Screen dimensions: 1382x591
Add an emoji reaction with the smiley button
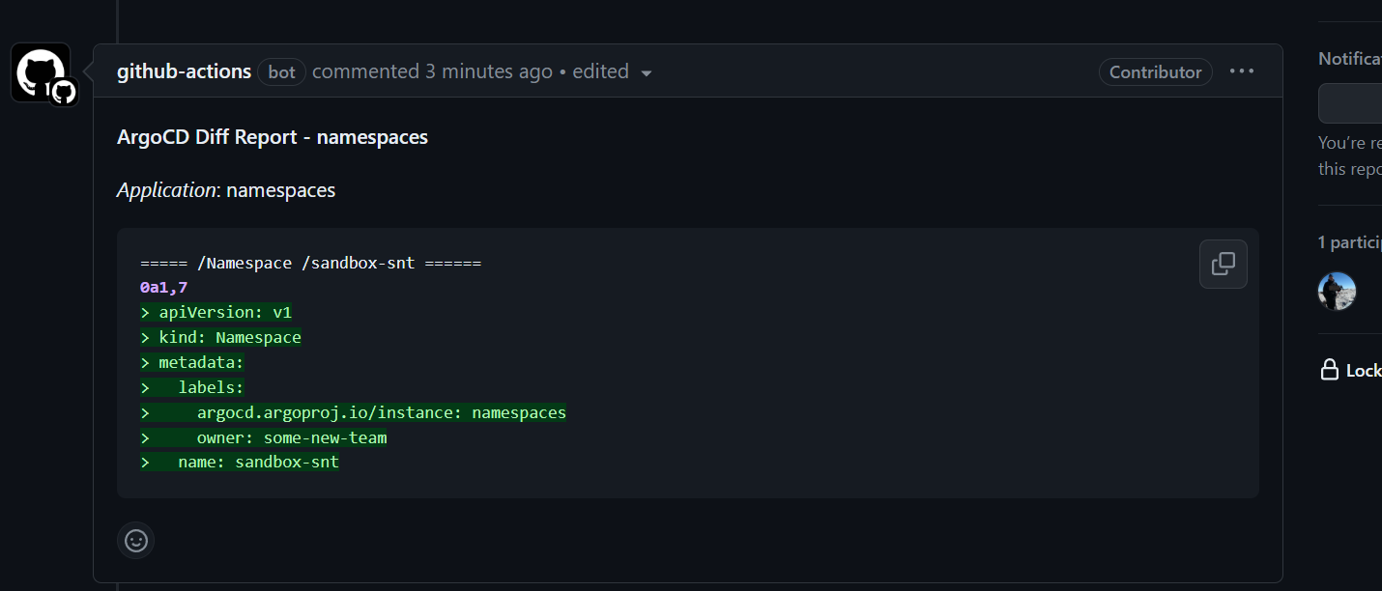[x=136, y=541]
